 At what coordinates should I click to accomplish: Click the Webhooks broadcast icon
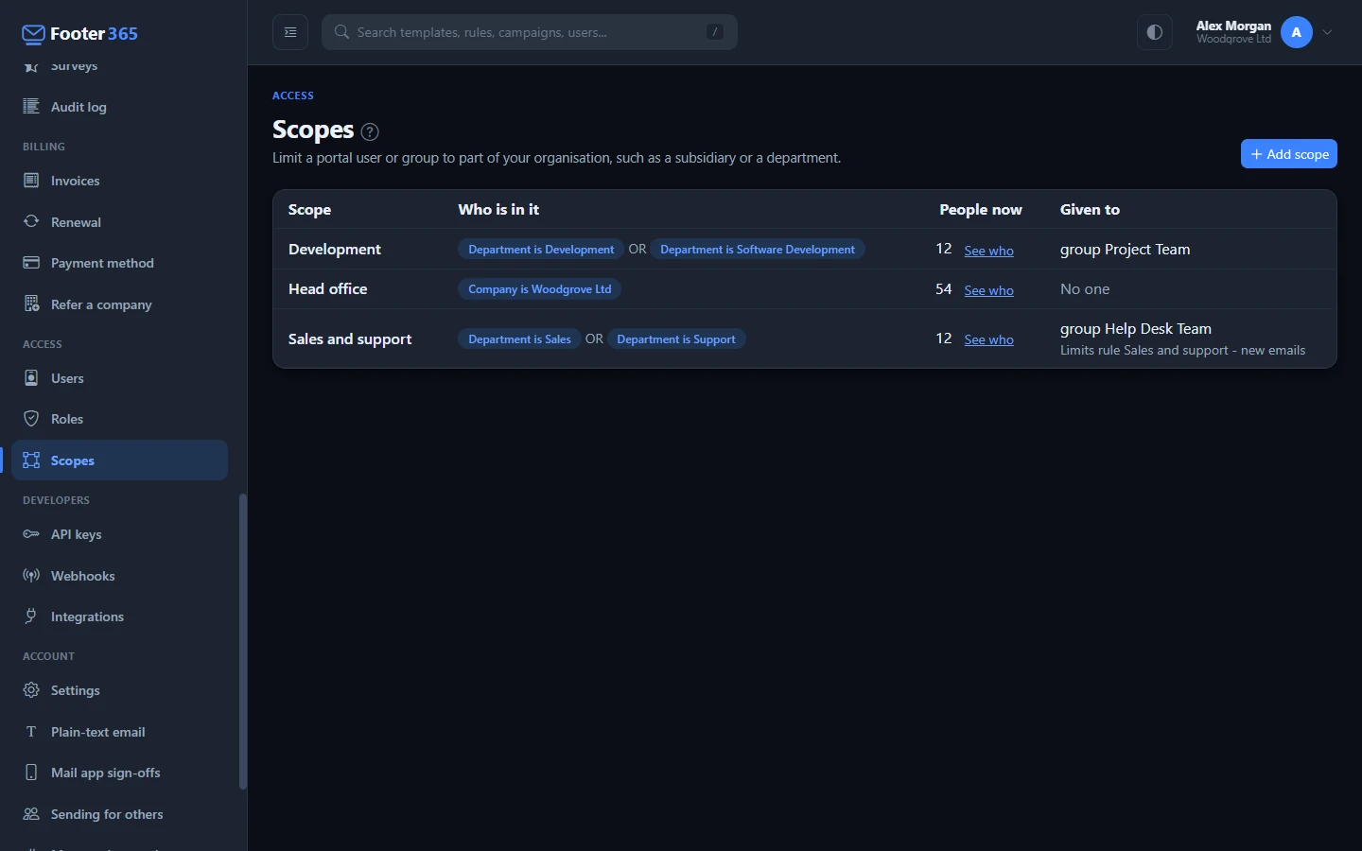[31, 575]
